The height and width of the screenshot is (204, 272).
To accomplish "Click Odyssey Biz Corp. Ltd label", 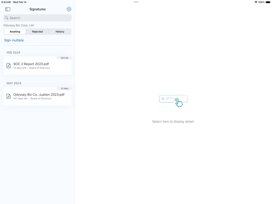I will [x=18, y=25].
